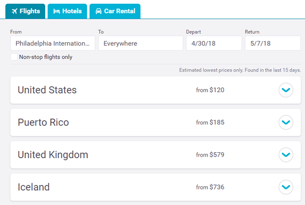Click the from $120 price
305x205 pixels.
click(210, 90)
